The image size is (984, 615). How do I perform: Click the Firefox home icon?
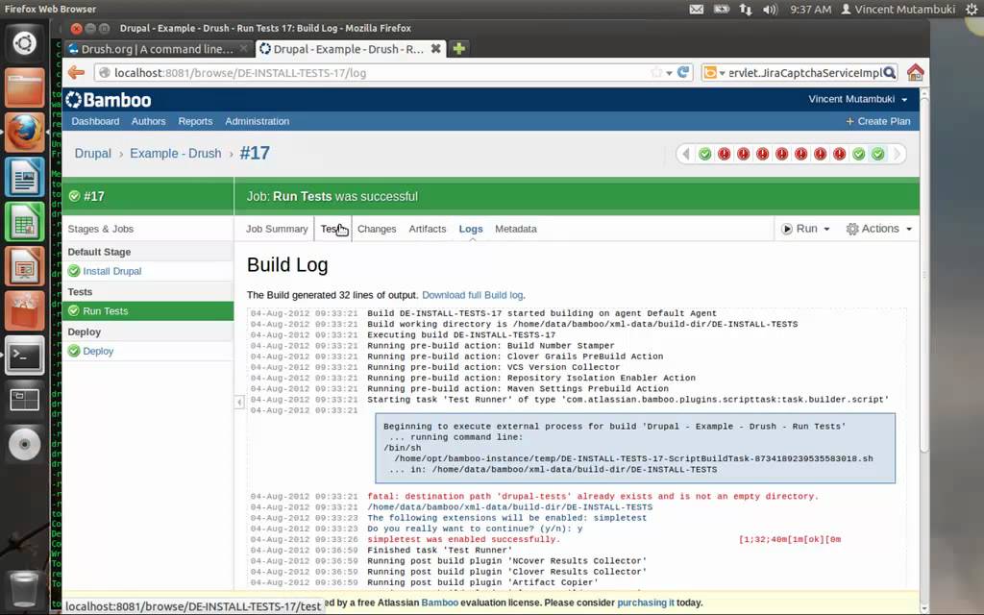coord(915,73)
